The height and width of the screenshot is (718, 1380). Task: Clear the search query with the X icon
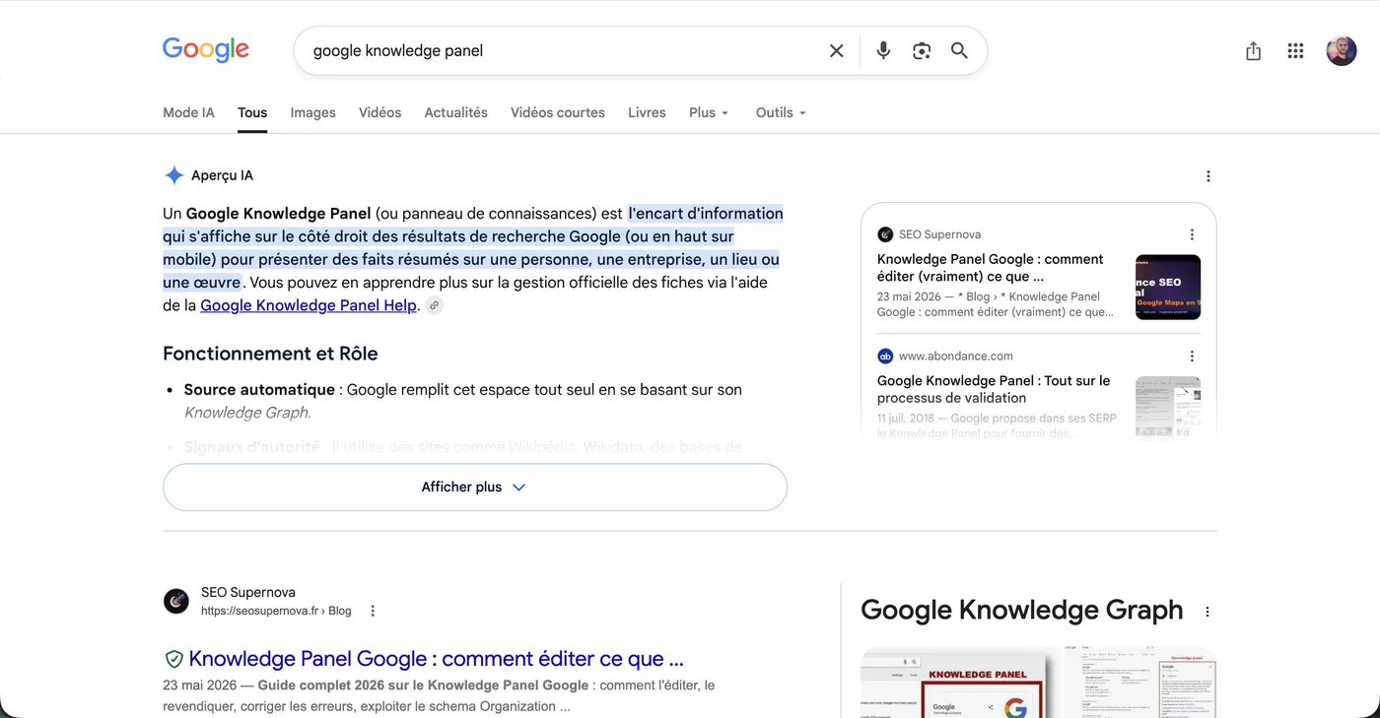click(836, 50)
